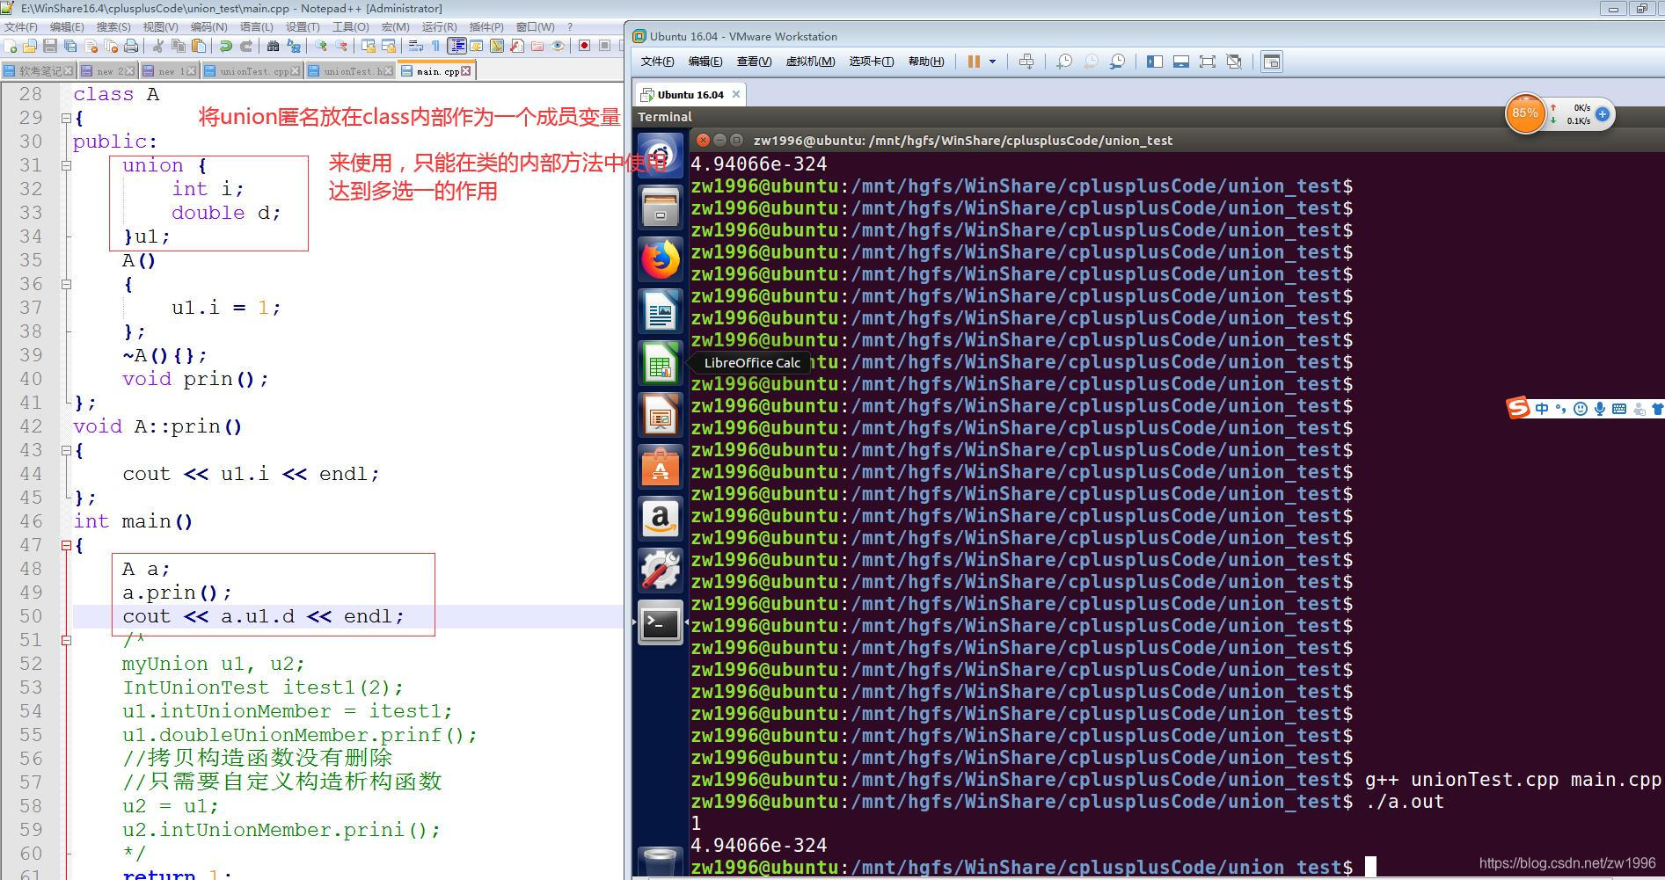Open Ubuntu Software Center launcher icon
Viewport: 1665px width, 880px height.
(x=661, y=467)
